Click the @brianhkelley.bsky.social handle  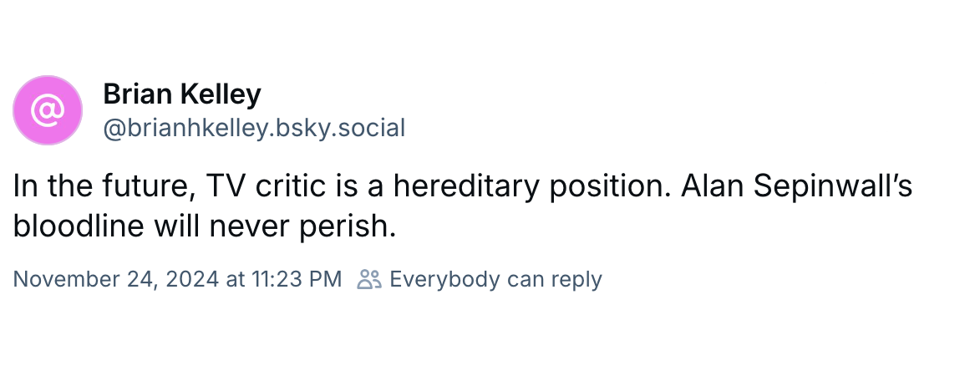click(254, 128)
